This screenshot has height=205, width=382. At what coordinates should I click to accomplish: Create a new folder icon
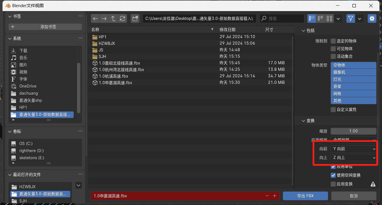pyautogui.click(x=135, y=18)
